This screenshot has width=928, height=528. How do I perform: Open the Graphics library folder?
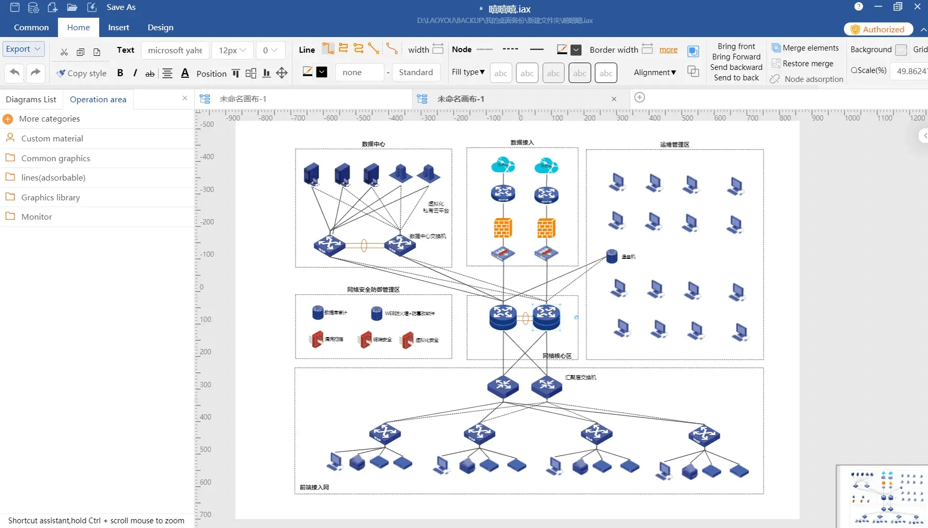coord(97,197)
